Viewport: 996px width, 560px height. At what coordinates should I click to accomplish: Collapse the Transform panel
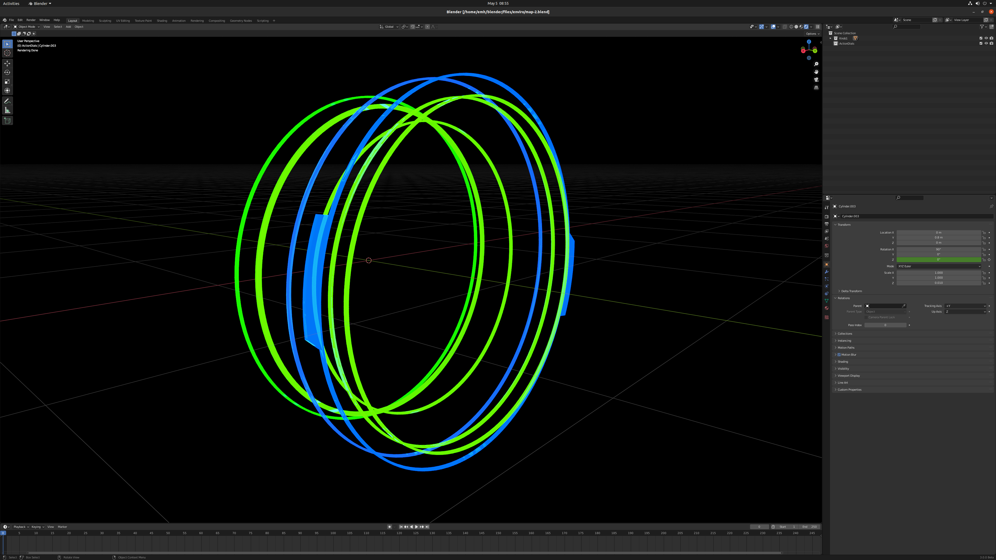[844, 225]
